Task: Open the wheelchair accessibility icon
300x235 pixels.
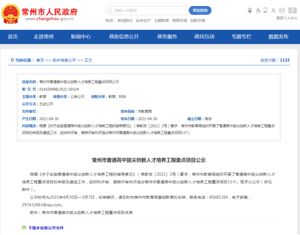Action: point(258,10)
